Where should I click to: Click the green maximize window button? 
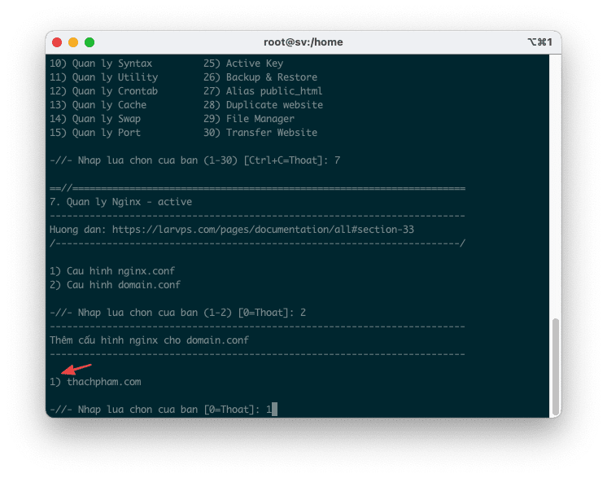click(x=90, y=42)
